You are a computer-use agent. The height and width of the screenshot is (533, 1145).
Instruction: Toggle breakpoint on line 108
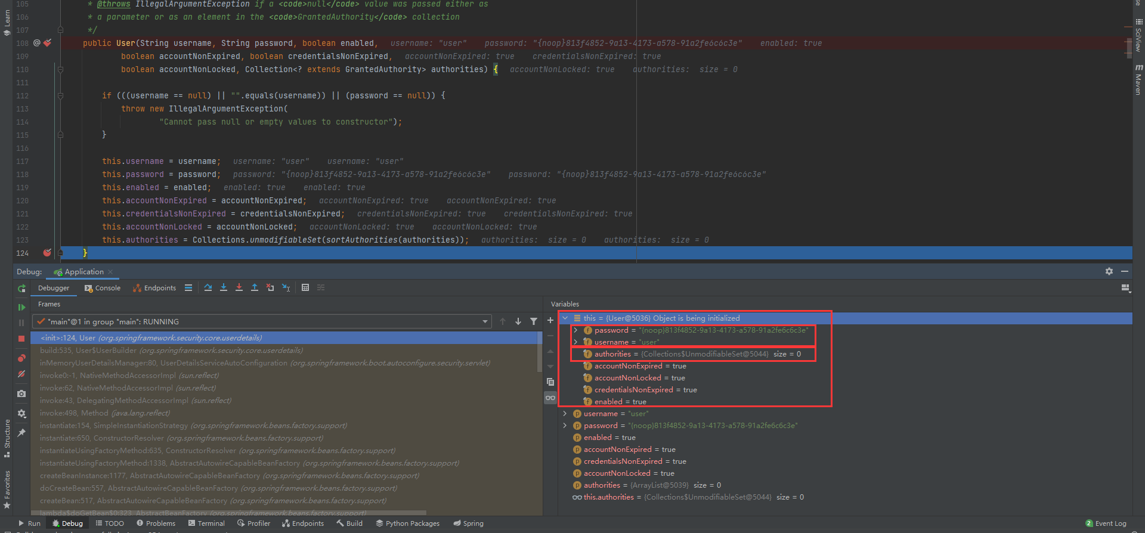coord(47,43)
